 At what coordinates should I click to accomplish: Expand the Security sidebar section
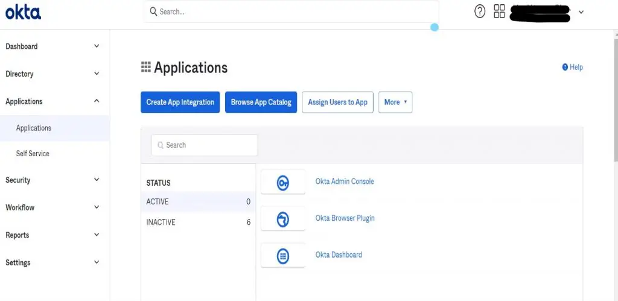click(97, 180)
